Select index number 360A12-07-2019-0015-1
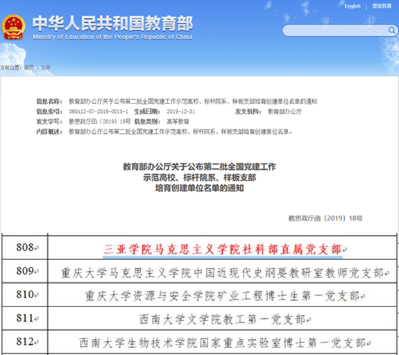This screenshot has width=399, height=355. click(x=99, y=112)
